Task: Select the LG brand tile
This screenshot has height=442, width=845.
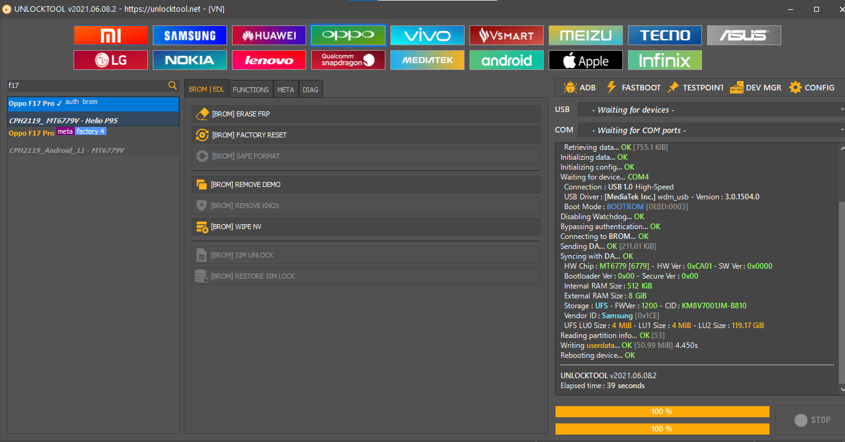Action: click(111, 60)
